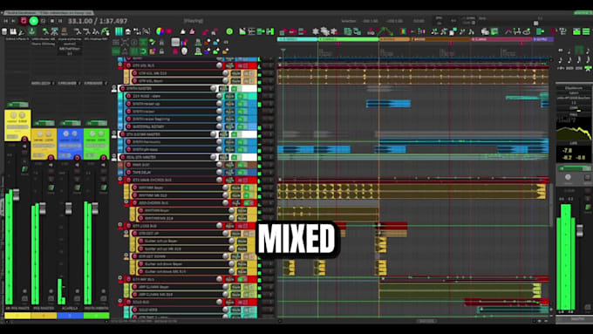The image size is (593, 334).
Task: Click the pink triangle toolbar icon
Action: click(192, 31)
